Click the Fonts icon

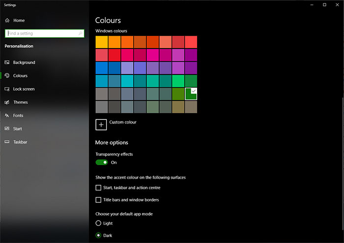[x=7, y=116]
